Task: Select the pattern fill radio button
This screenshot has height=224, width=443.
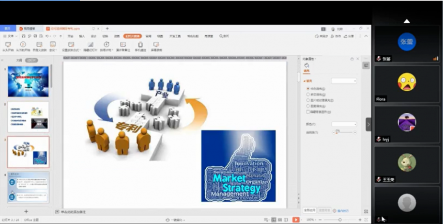Action: (308, 106)
